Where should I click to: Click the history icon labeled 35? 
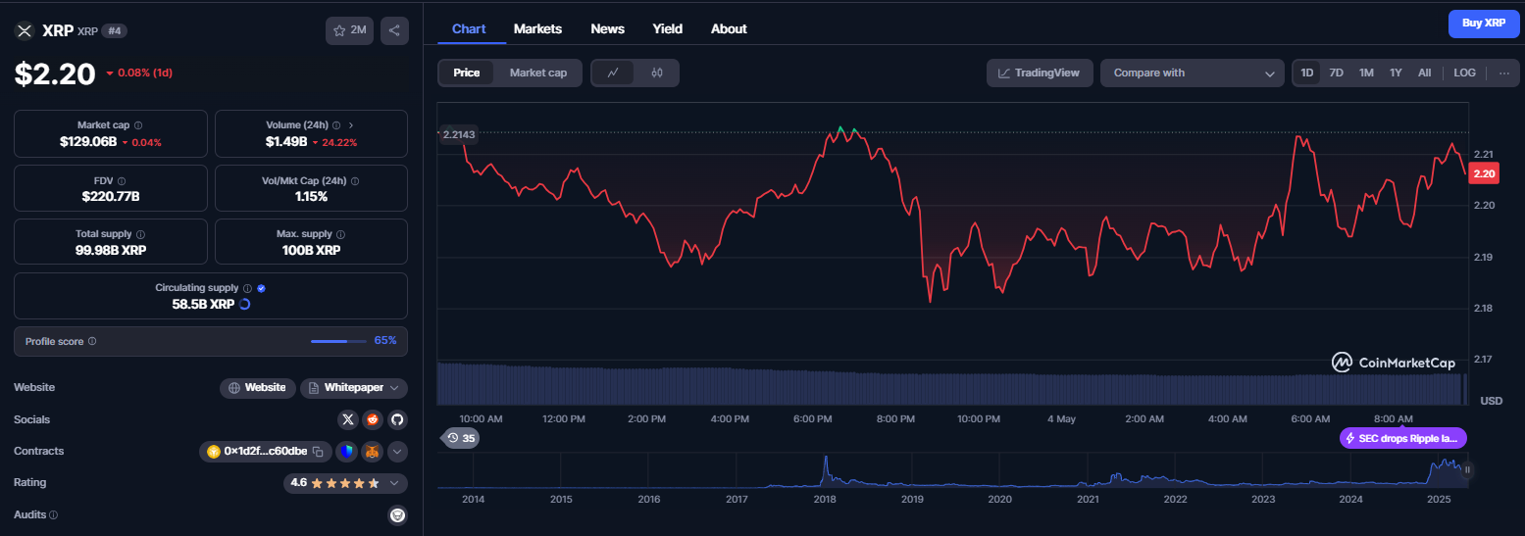(x=461, y=438)
